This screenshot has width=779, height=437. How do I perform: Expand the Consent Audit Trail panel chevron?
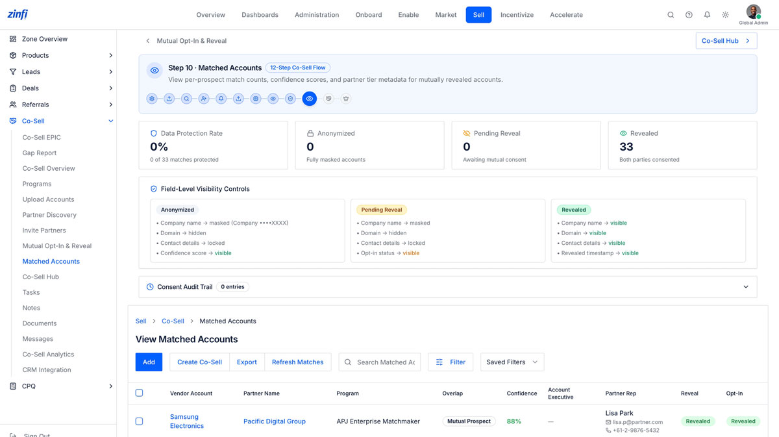[746, 287]
